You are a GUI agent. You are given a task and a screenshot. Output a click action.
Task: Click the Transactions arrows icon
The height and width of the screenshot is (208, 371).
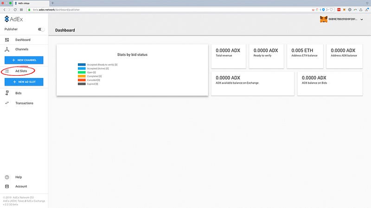(7, 103)
